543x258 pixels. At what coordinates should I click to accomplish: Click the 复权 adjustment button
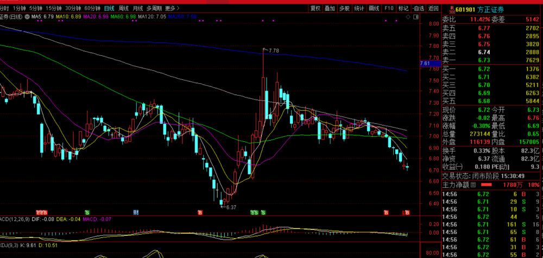pyautogui.click(x=315, y=8)
